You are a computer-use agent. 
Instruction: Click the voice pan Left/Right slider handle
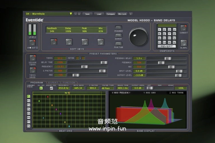150,88
